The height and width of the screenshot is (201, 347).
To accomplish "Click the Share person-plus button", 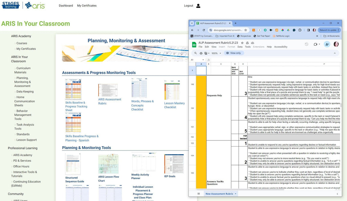I will point(327,44).
